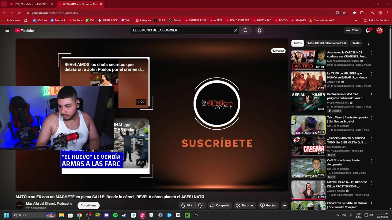Open the tab search dropdown
The image size is (392, 220).
coord(4,4)
